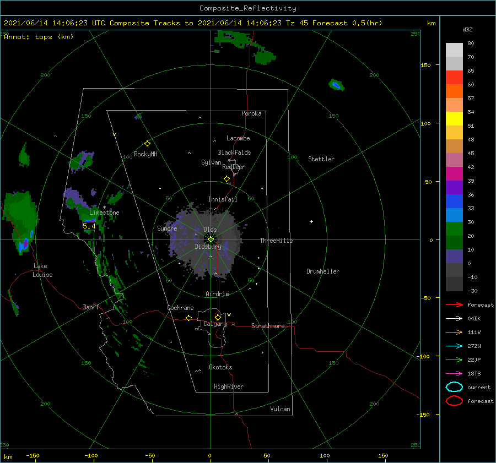Click the Cochrane city label

click(x=180, y=308)
